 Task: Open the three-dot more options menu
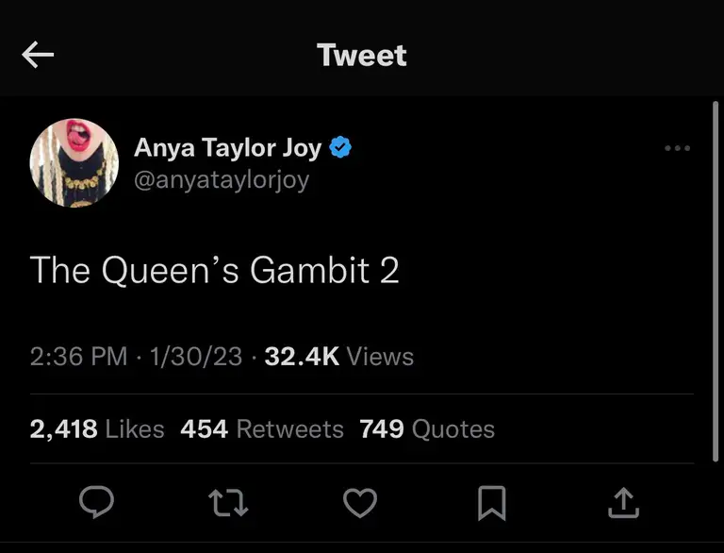(x=677, y=148)
